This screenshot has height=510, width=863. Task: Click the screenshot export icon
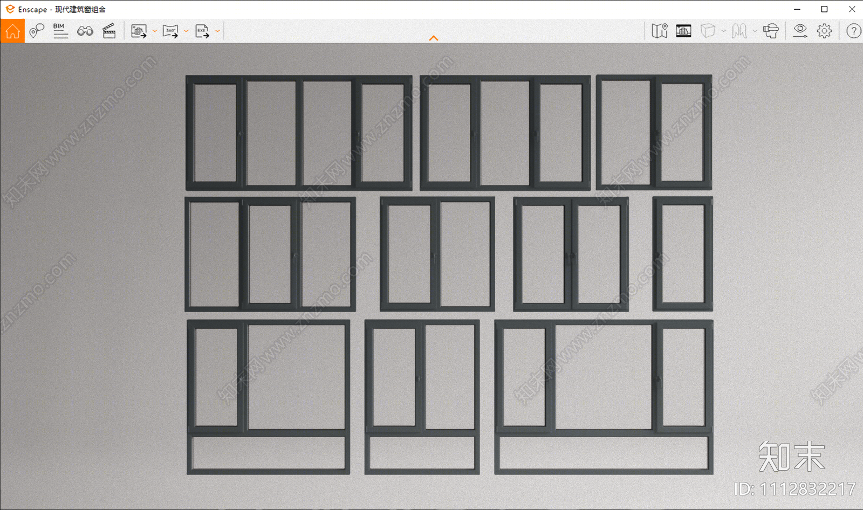(139, 31)
